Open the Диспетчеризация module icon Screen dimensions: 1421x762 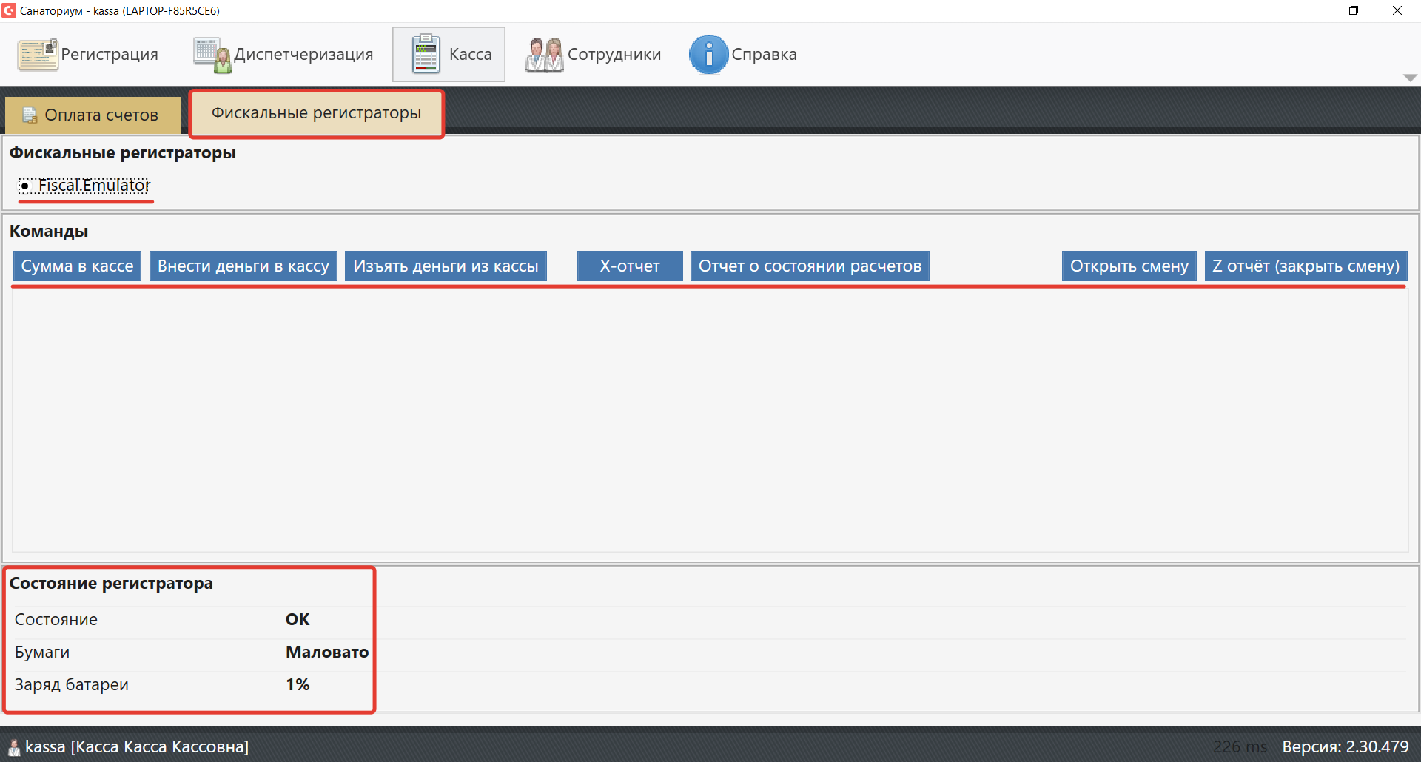tap(212, 55)
